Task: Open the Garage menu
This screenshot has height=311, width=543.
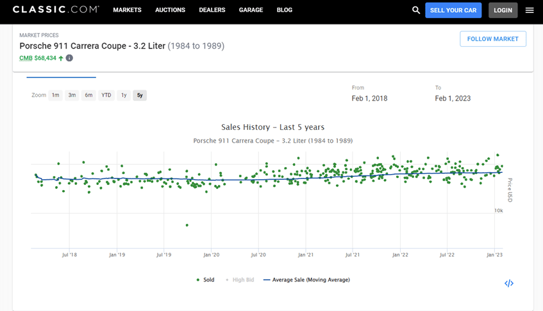Action: (x=251, y=10)
